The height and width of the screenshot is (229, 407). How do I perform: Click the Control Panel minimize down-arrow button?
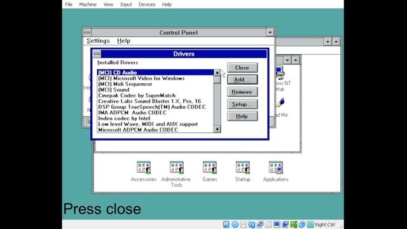(270, 32)
